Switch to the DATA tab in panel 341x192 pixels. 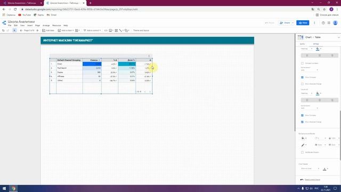point(302,44)
